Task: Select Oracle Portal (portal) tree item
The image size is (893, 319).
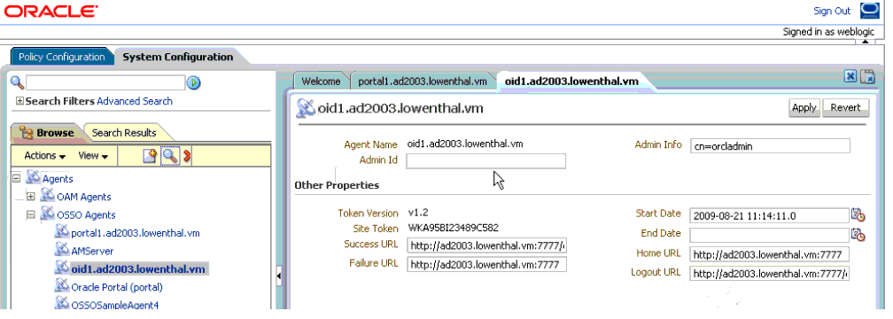Action: 117,286
